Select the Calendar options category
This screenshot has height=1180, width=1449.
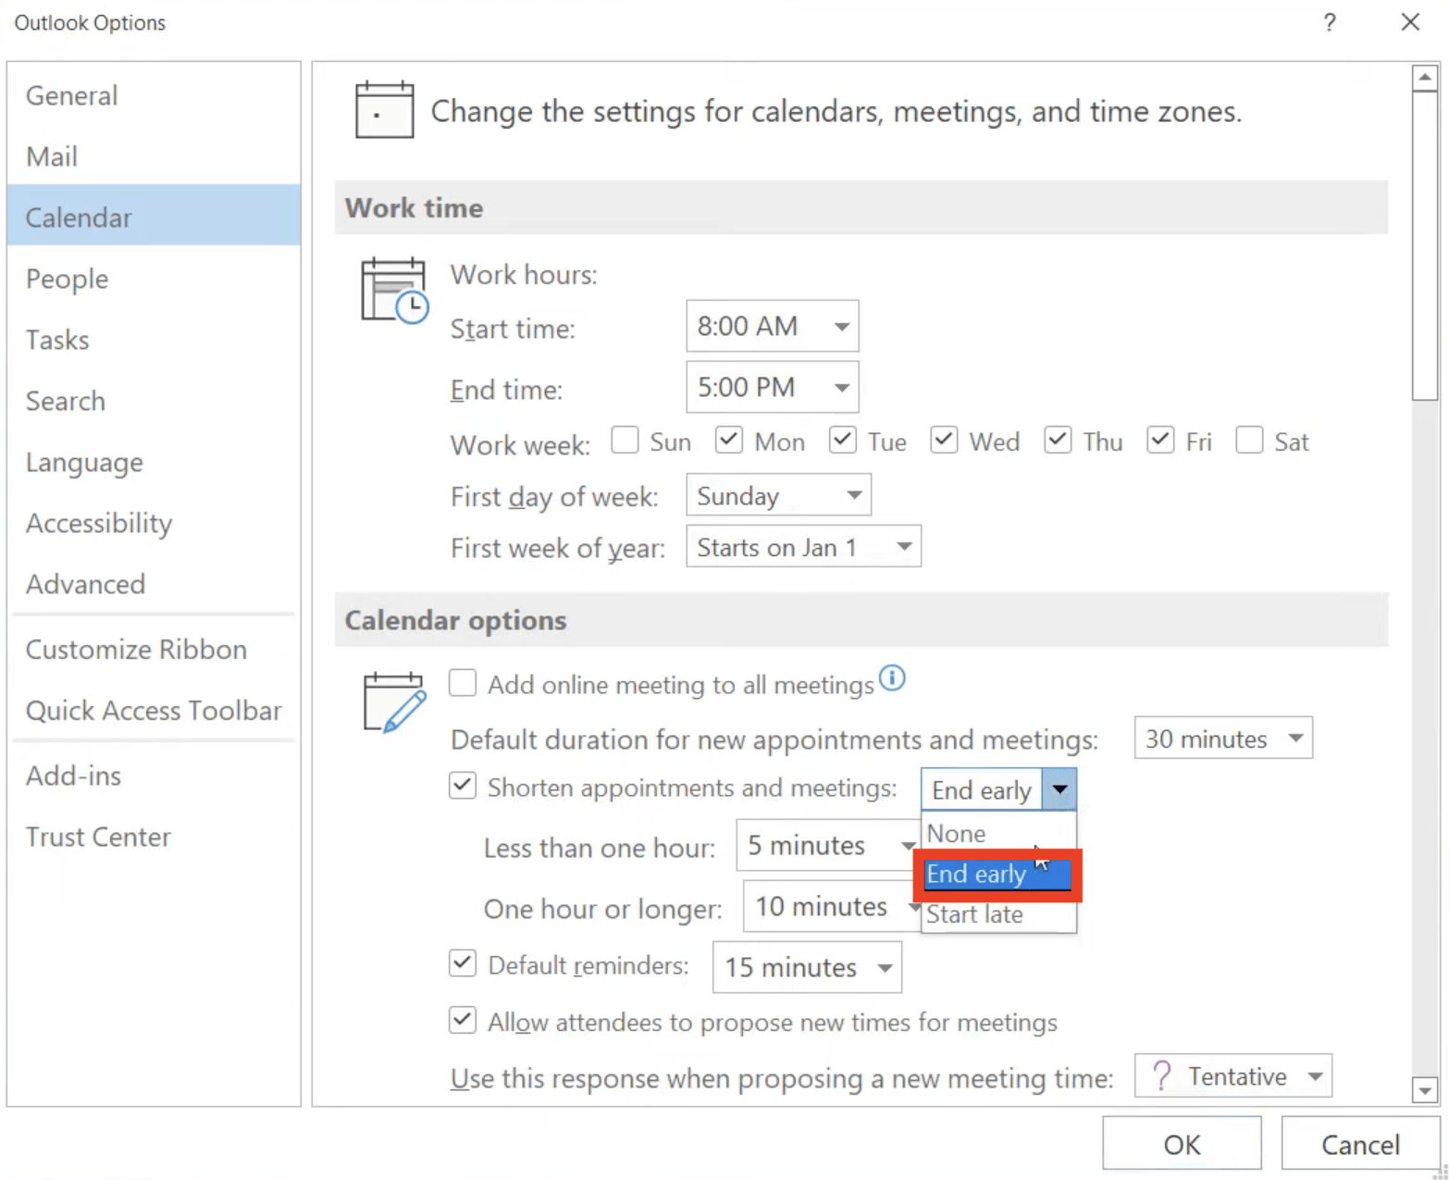pyautogui.click(x=154, y=217)
